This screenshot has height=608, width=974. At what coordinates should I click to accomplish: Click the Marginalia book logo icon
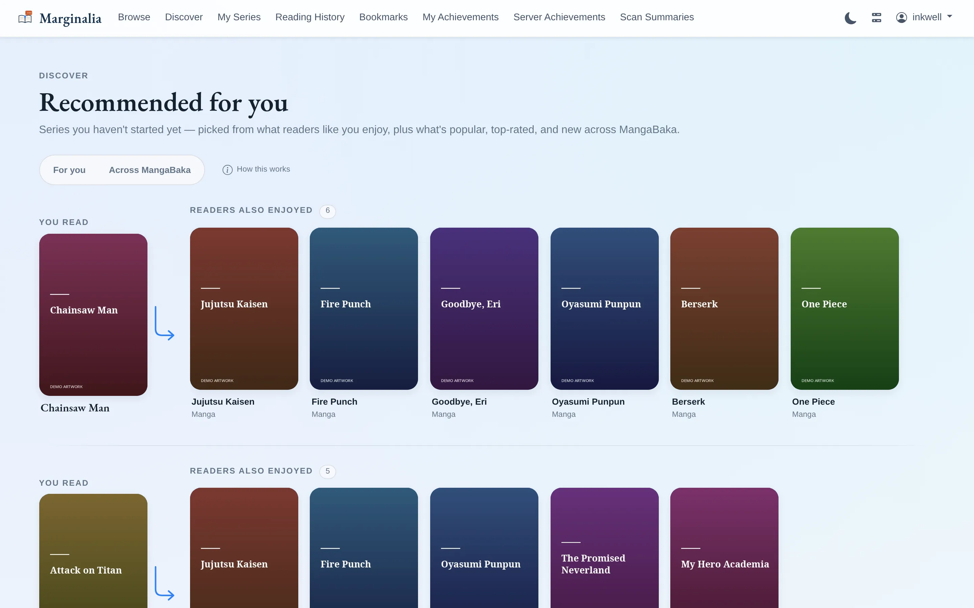25,17
